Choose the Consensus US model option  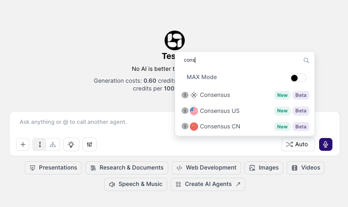(220, 111)
